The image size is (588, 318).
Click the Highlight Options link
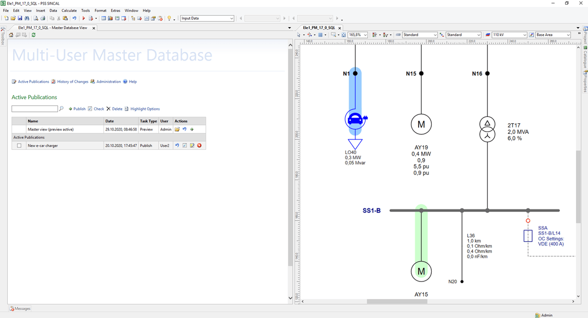pos(145,109)
